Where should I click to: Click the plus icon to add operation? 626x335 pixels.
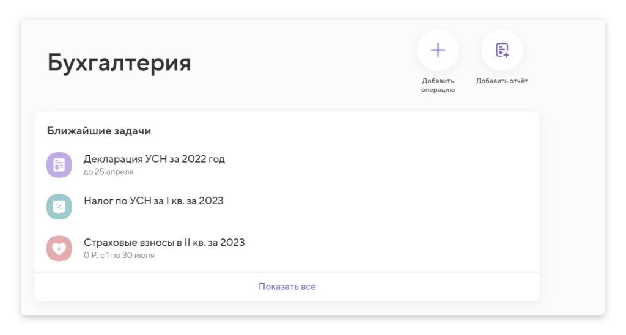click(x=438, y=50)
